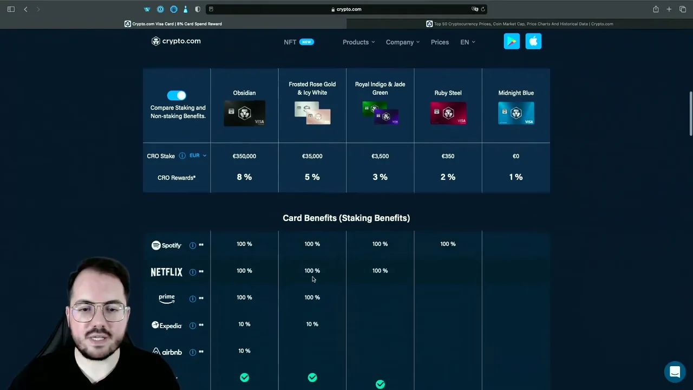
Task: Toggle the Safari sidebar button
Action: 11,9
